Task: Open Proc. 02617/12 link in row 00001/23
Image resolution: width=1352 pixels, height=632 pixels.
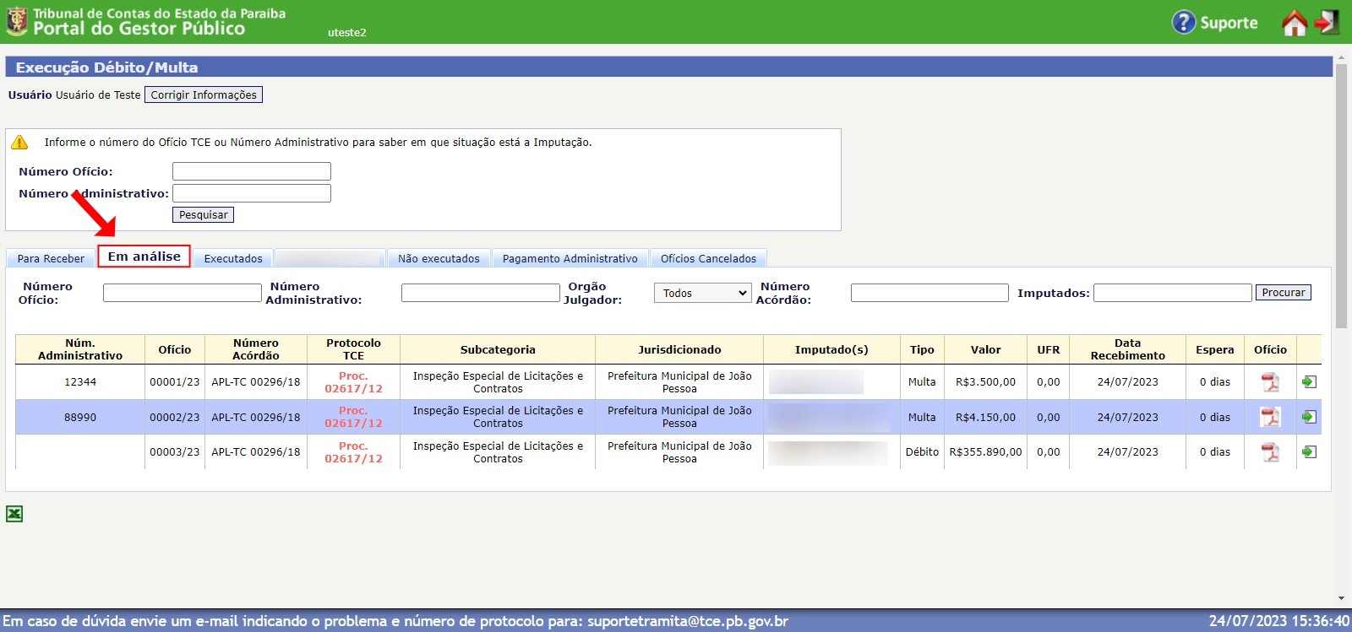Action: tap(353, 382)
